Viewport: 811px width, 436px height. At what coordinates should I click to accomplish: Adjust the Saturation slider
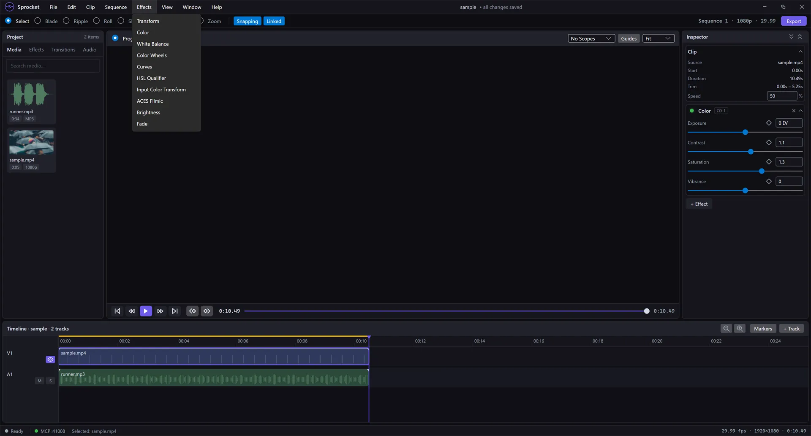745,171
